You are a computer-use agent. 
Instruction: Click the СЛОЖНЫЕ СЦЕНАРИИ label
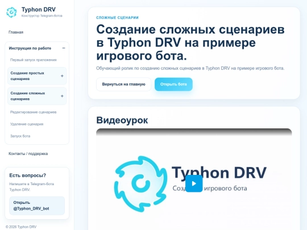[x=117, y=18]
